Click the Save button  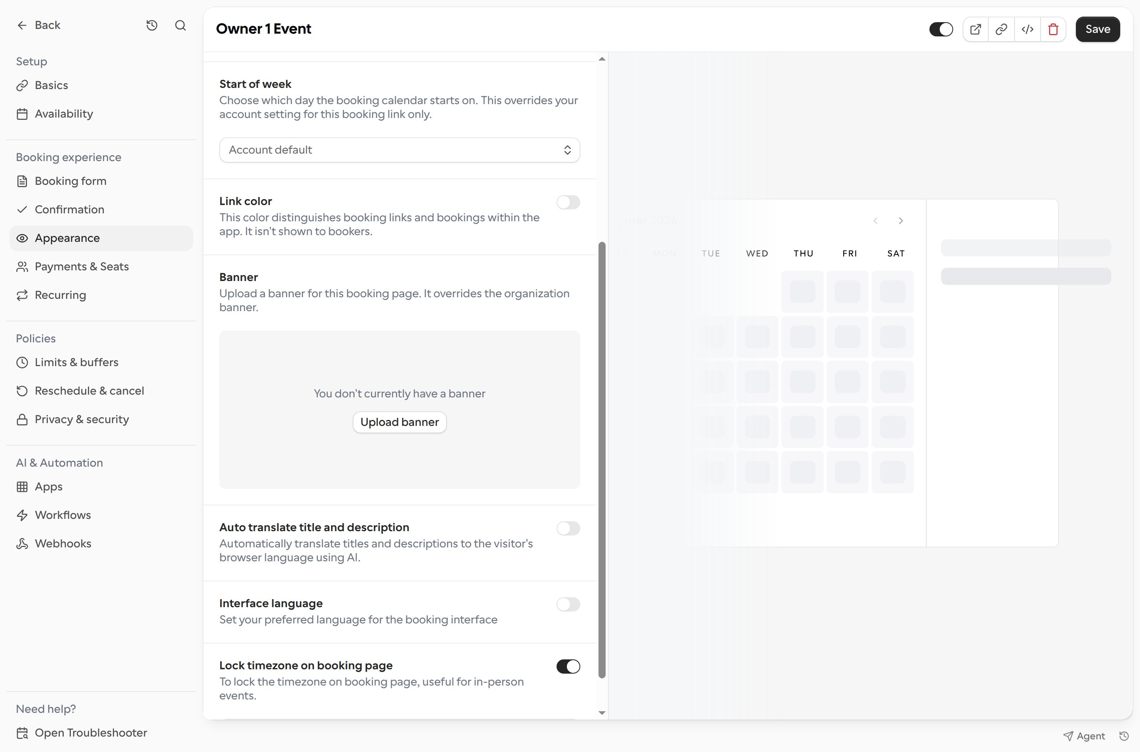[1097, 29]
